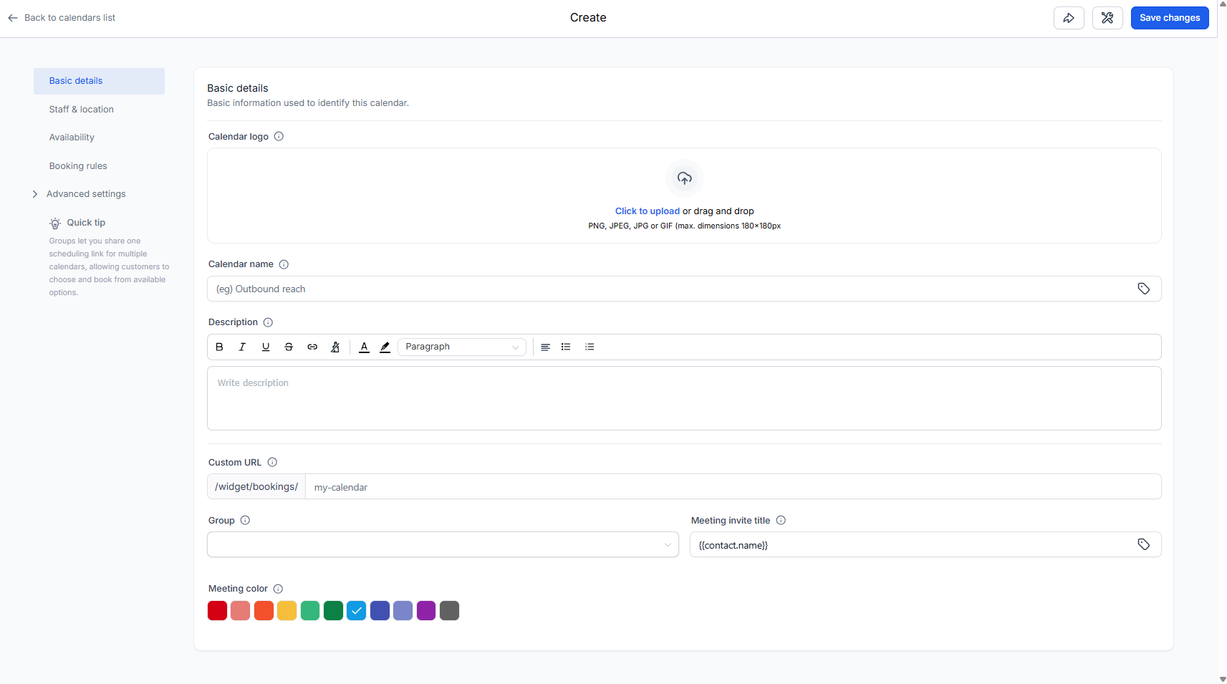Viewport: 1227px width, 684px height.
Task: Open the Paragraph style dropdown
Action: (462, 347)
